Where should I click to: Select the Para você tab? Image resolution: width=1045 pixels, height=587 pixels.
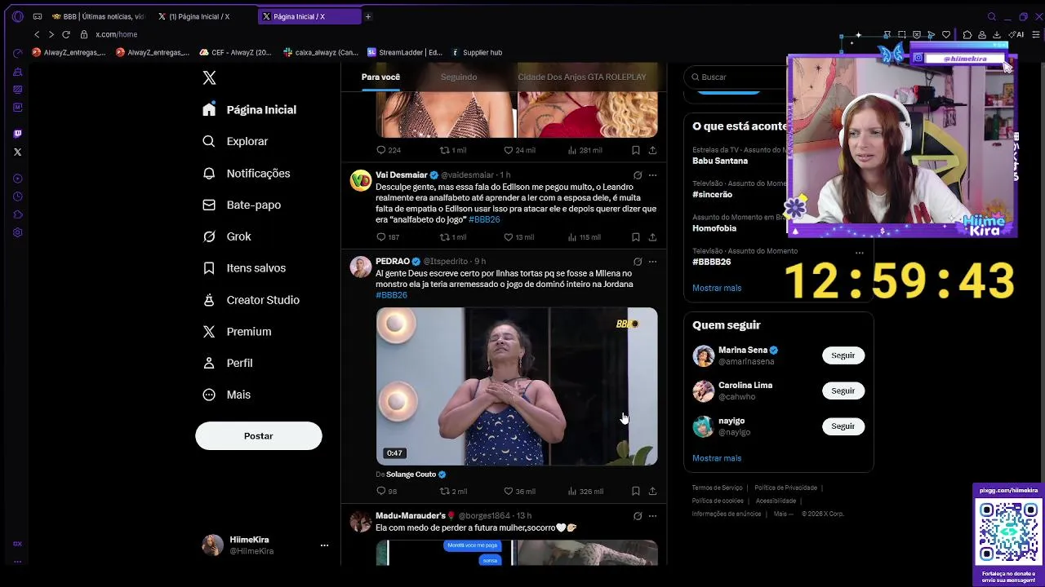coord(380,77)
